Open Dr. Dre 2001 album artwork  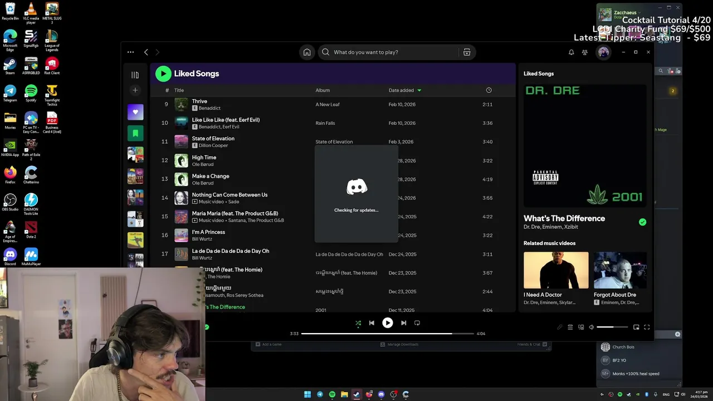tap(585, 145)
